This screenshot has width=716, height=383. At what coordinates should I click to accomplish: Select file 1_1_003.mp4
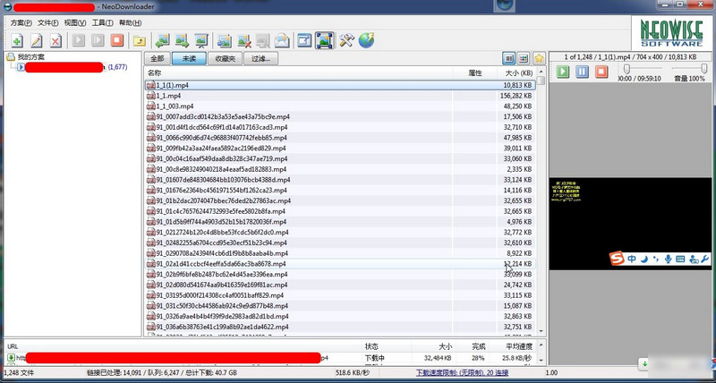tap(340, 106)
